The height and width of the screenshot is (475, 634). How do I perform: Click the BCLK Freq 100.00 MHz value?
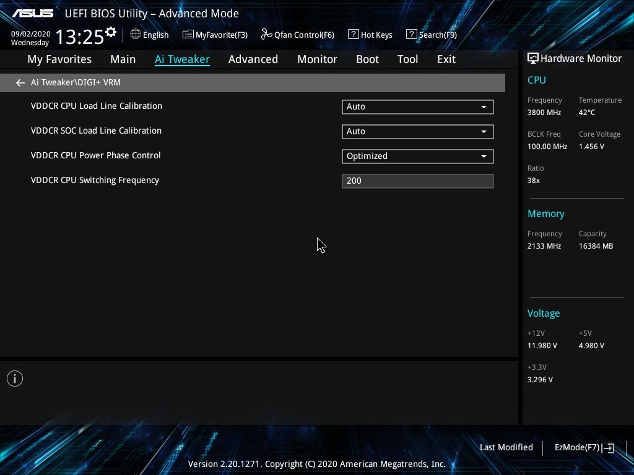[547, 147]
